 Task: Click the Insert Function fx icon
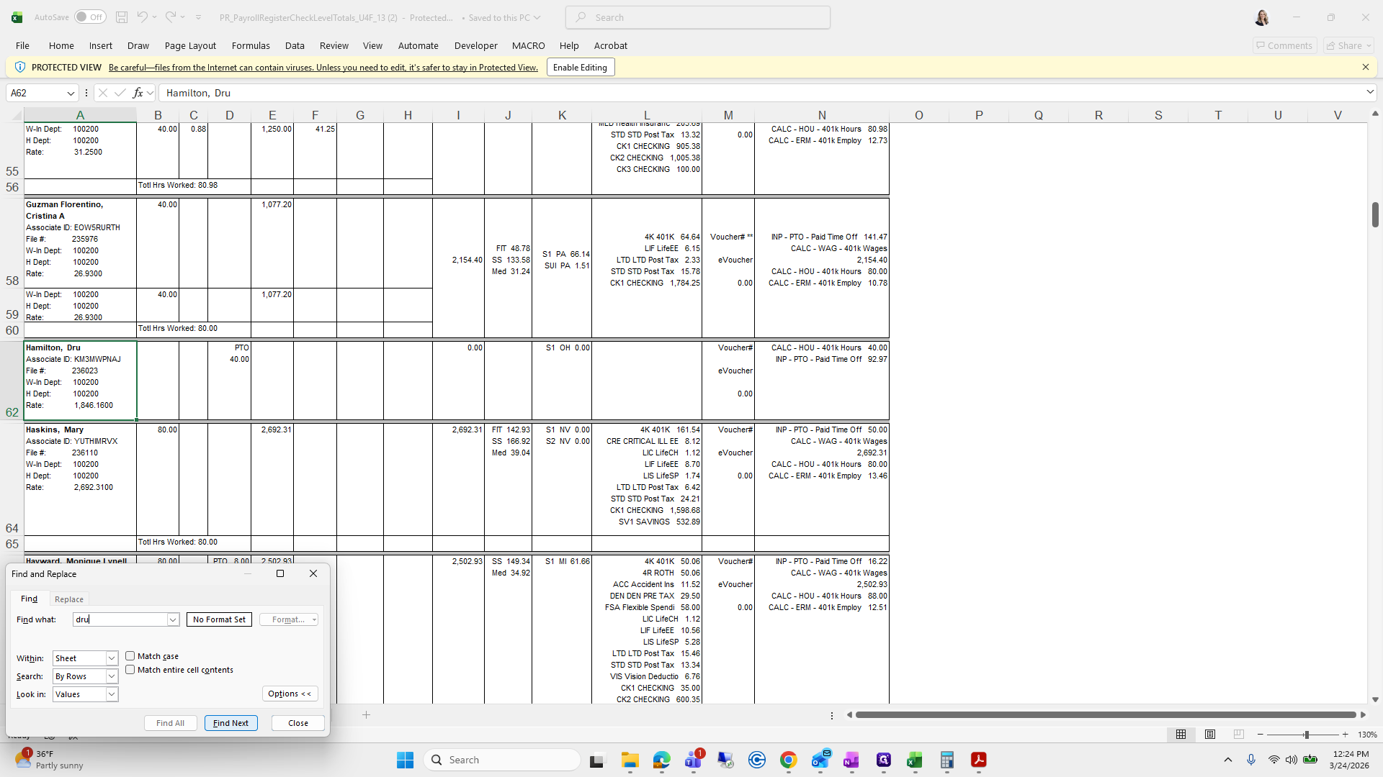click(x=138, y=93)
